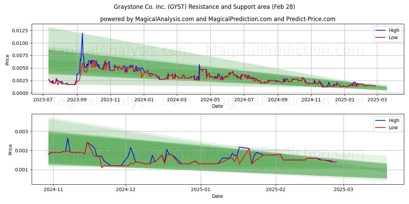
Task: Click the 0.0125 price tick in top chart
Action: (20, 30)
